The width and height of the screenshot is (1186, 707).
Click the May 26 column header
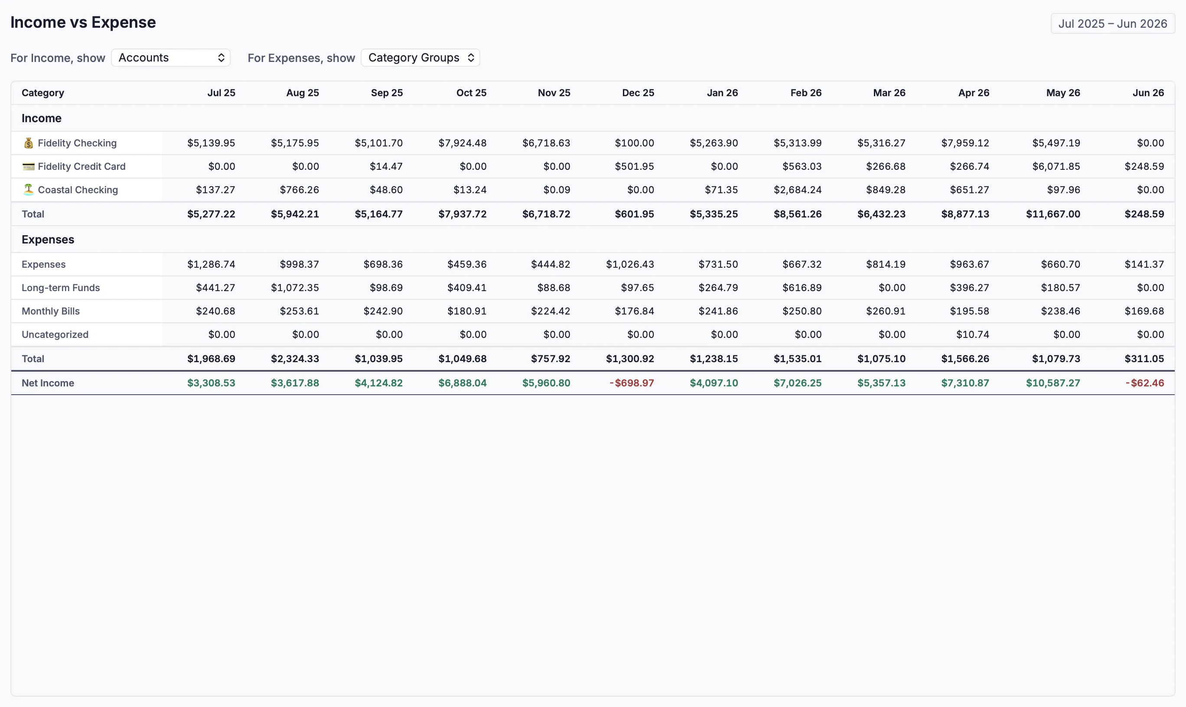point(1063,93)
